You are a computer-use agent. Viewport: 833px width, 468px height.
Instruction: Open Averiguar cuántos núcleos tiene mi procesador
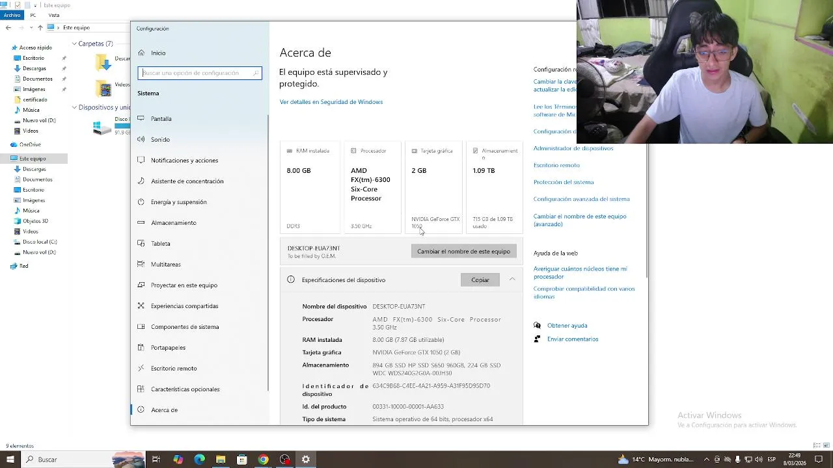point(580,272)
